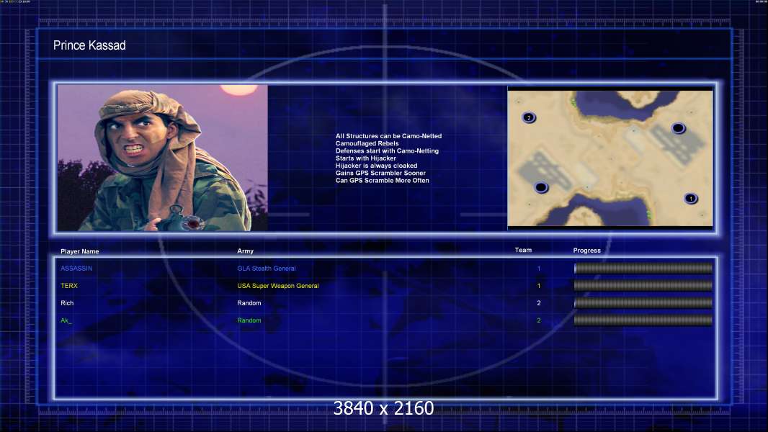Click the 'Army' column header
The height and width of the screenshot is (432, 768).
tap(246, 251)
